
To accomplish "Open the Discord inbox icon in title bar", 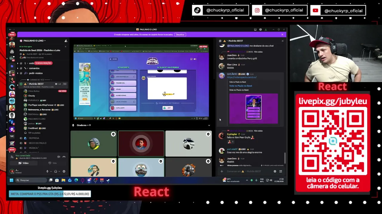I will pyautogui.click(x=255, y=29).
